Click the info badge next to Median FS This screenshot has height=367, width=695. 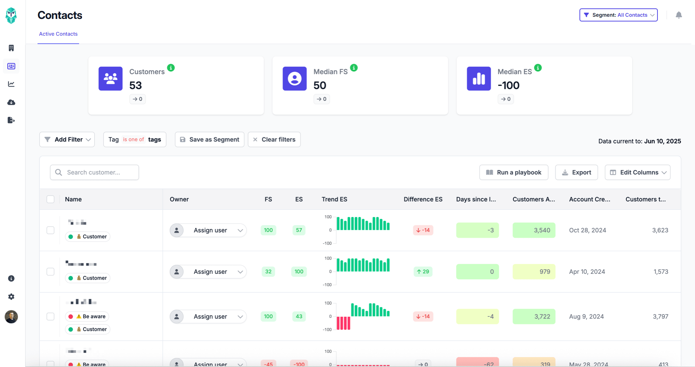click(354, 68)
